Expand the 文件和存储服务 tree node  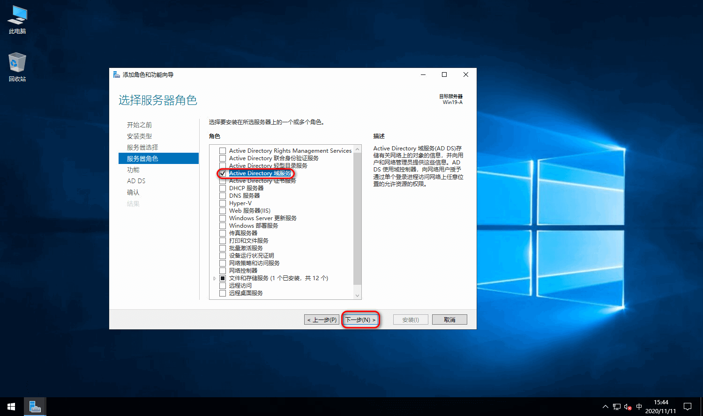(215, 278)
